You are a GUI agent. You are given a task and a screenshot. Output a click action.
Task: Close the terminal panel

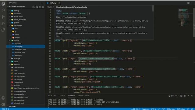(x=192, y=96)
